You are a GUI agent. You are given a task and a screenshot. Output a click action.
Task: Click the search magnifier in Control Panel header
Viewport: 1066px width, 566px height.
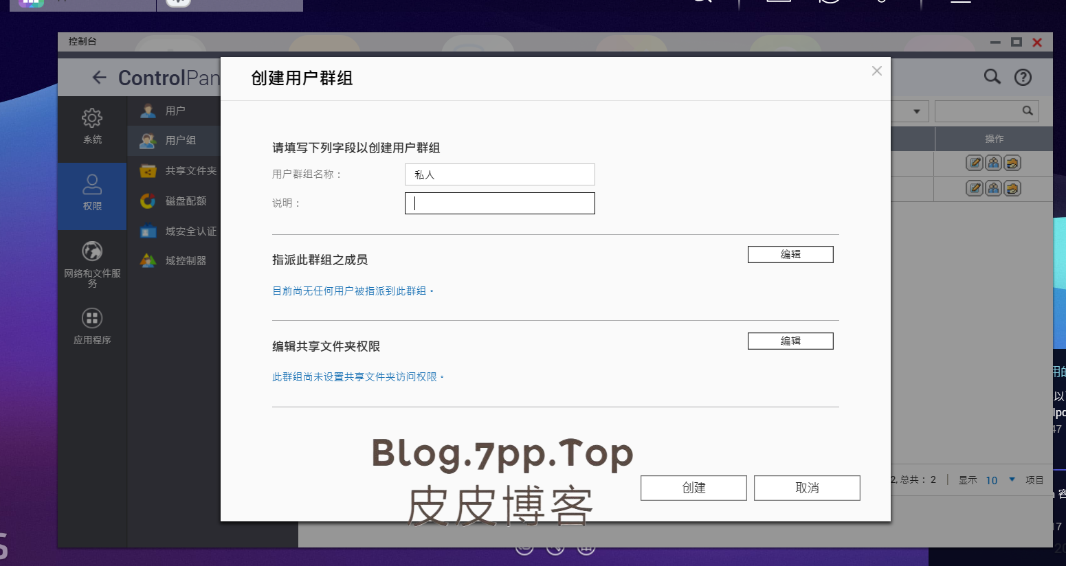click(x=992, y=76)
